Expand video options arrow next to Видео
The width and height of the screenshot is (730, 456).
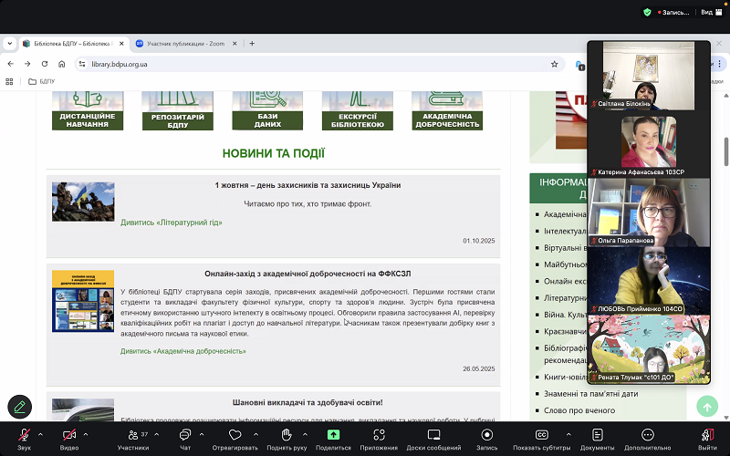pos(86,433)
